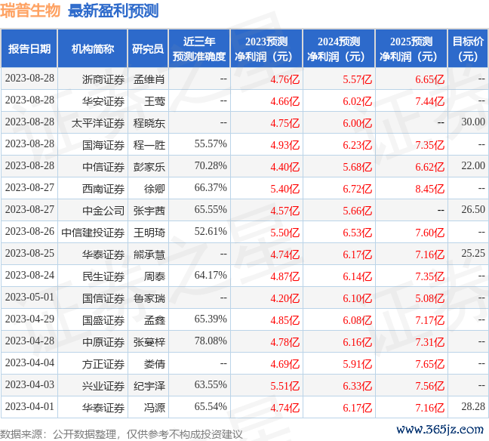The image size is (489, 441).
Task: Click target price 30.00
Action: pyautogui.click(x=473, y=122)
